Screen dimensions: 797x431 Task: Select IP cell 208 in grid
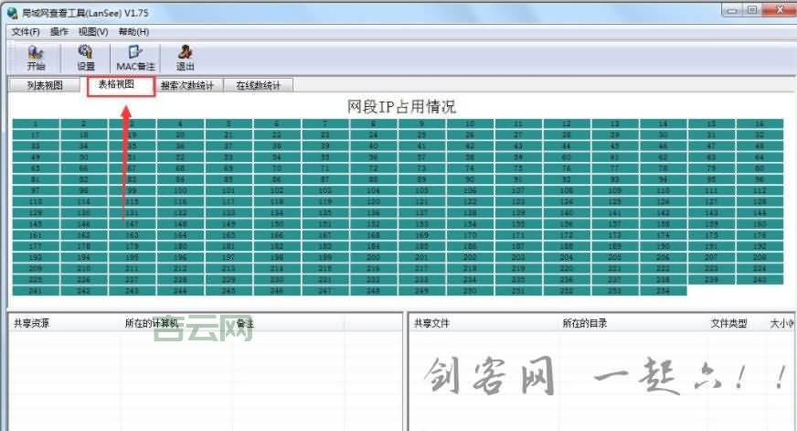pyautogui.click(x=760, y=257)
